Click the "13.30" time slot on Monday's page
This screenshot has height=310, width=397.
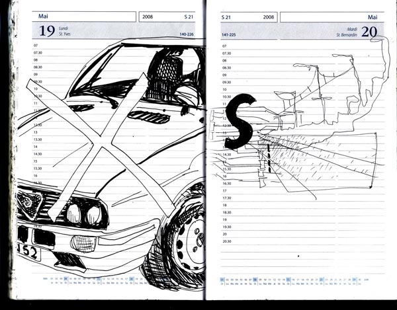[38, 139]
